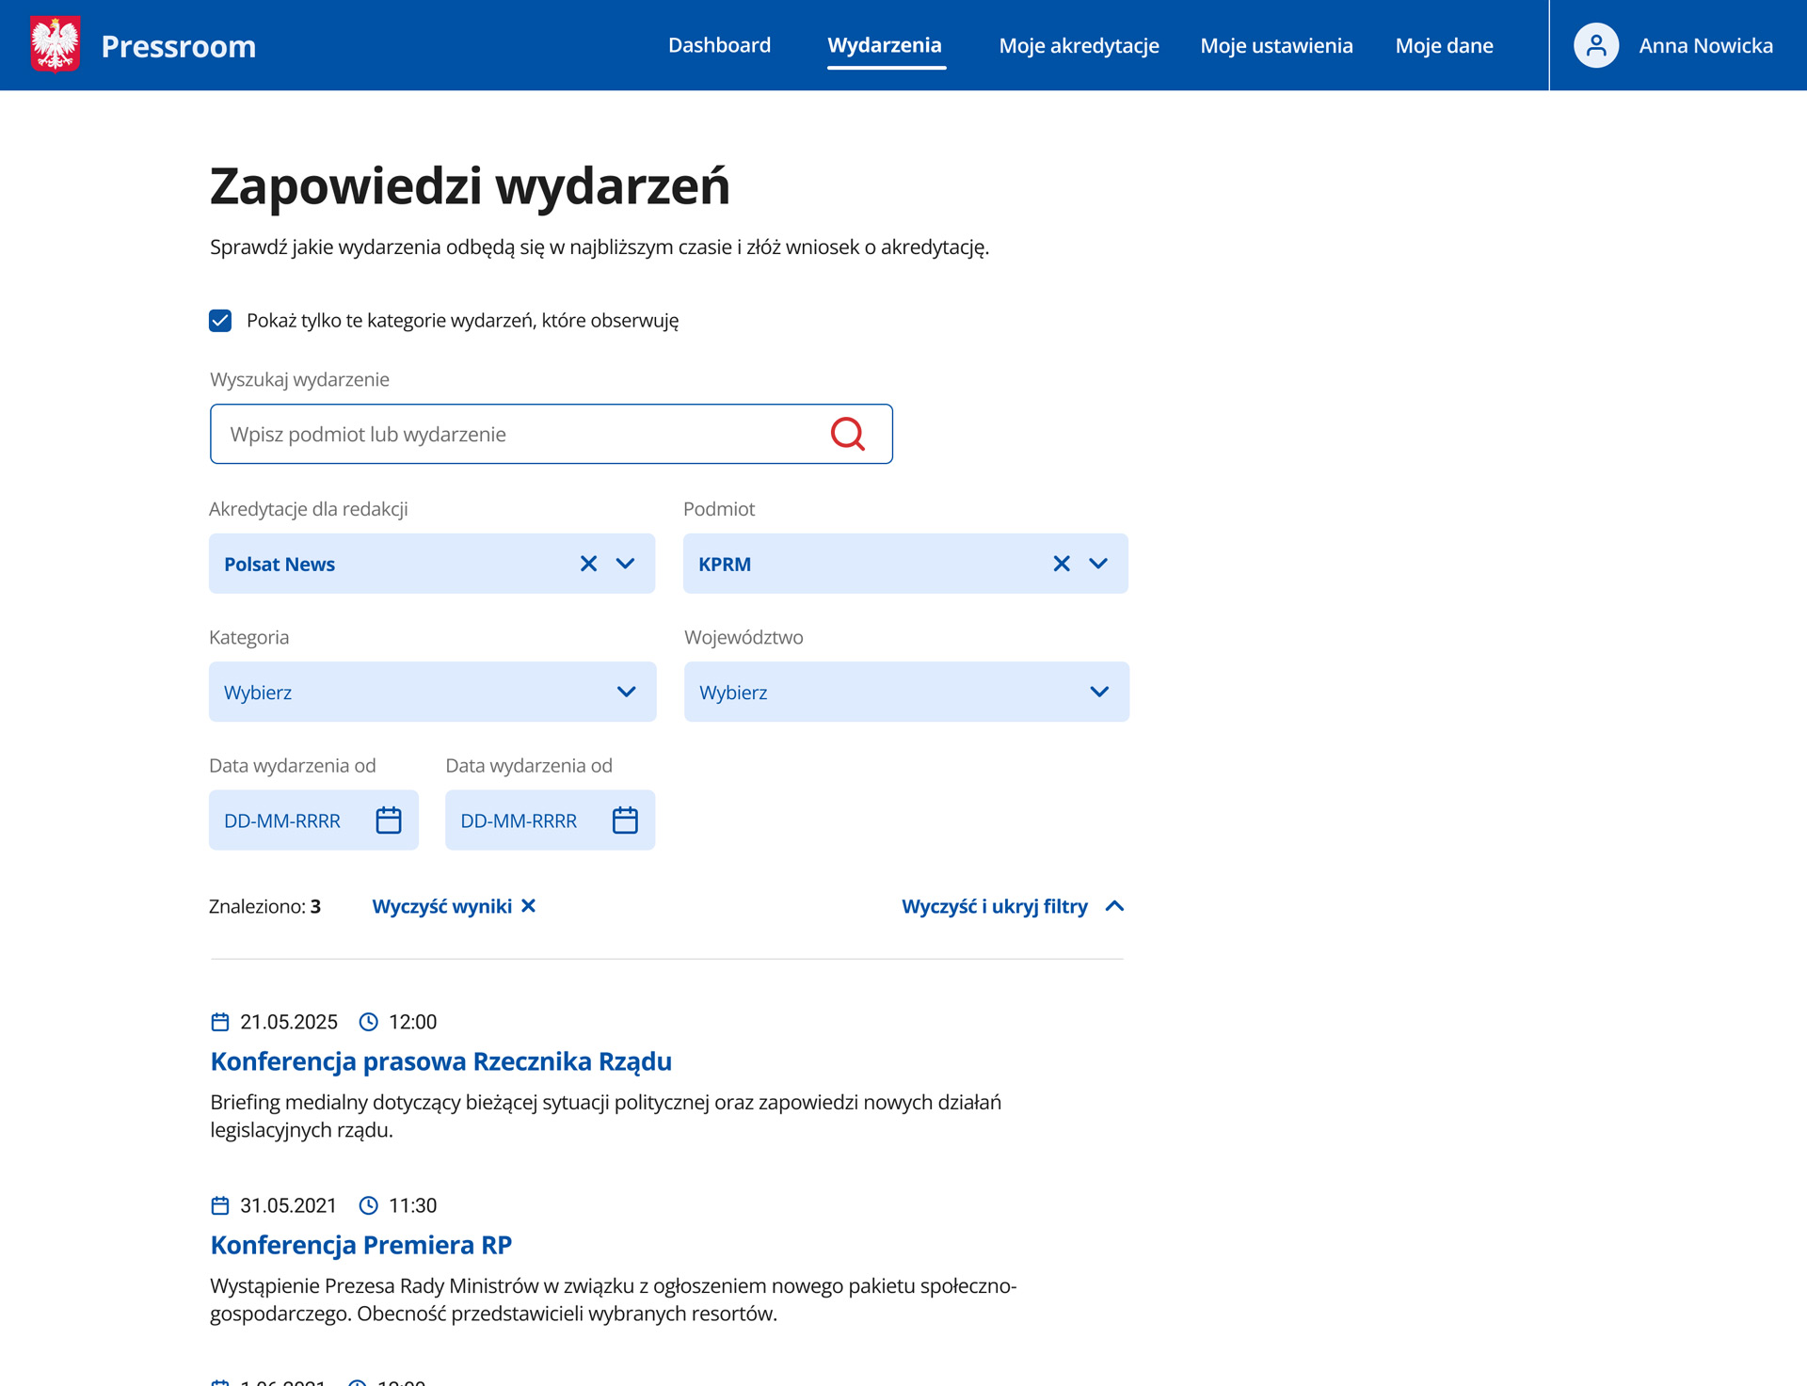The width and height of the screenshot is (1807, 1386).
Task: Expand the Polsat News dropdown chevron
Action: point(626,564)
